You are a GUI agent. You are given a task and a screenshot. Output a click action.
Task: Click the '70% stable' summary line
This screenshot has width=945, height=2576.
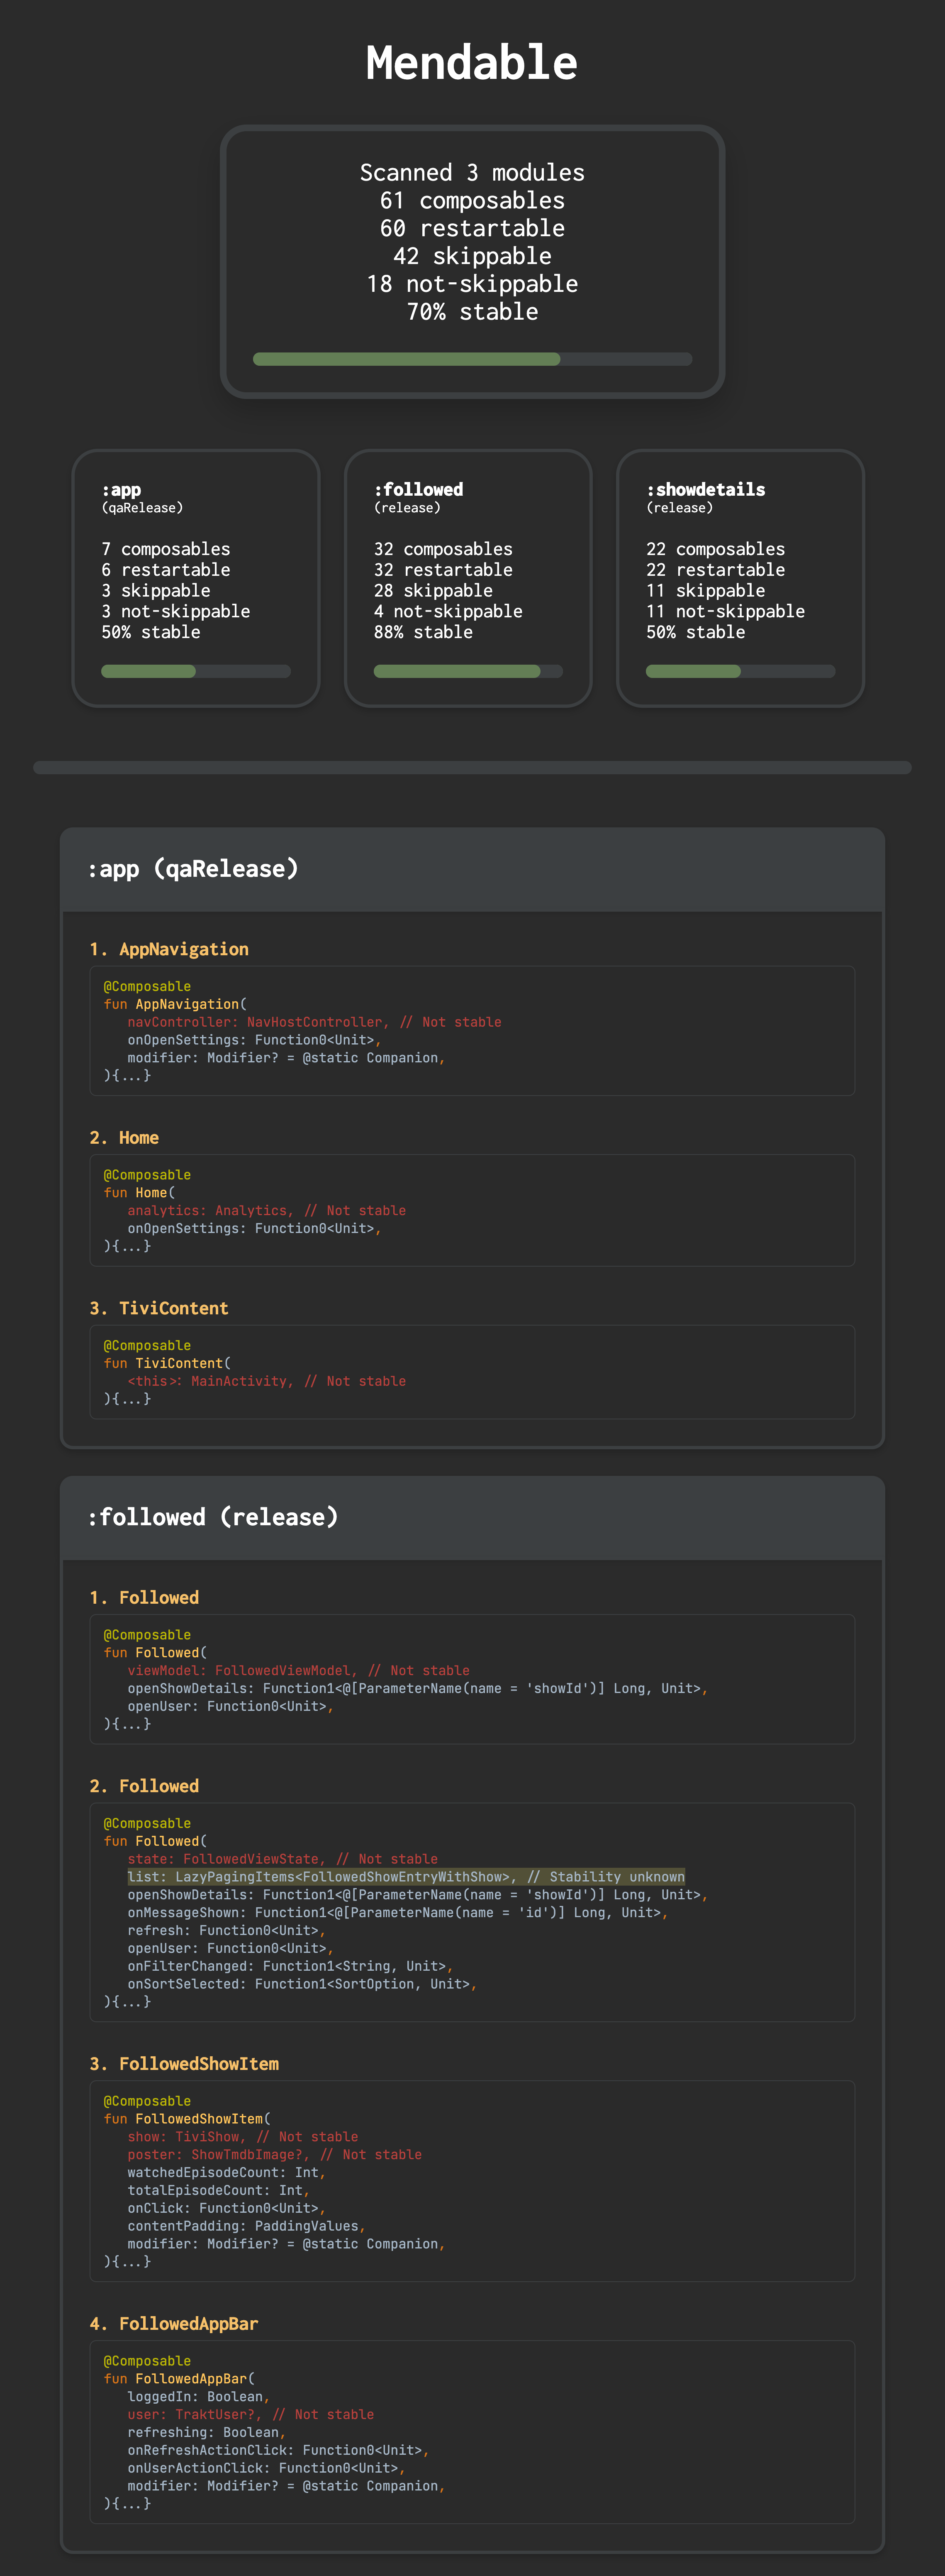pyautogui.click(x=472, y=312)
